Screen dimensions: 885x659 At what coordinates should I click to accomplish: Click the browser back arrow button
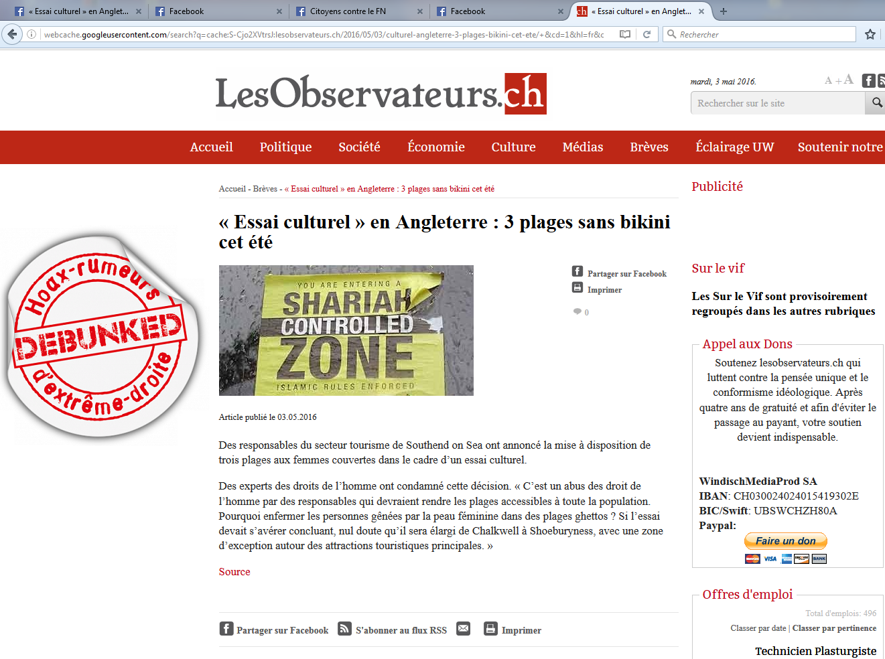point(12,34)
